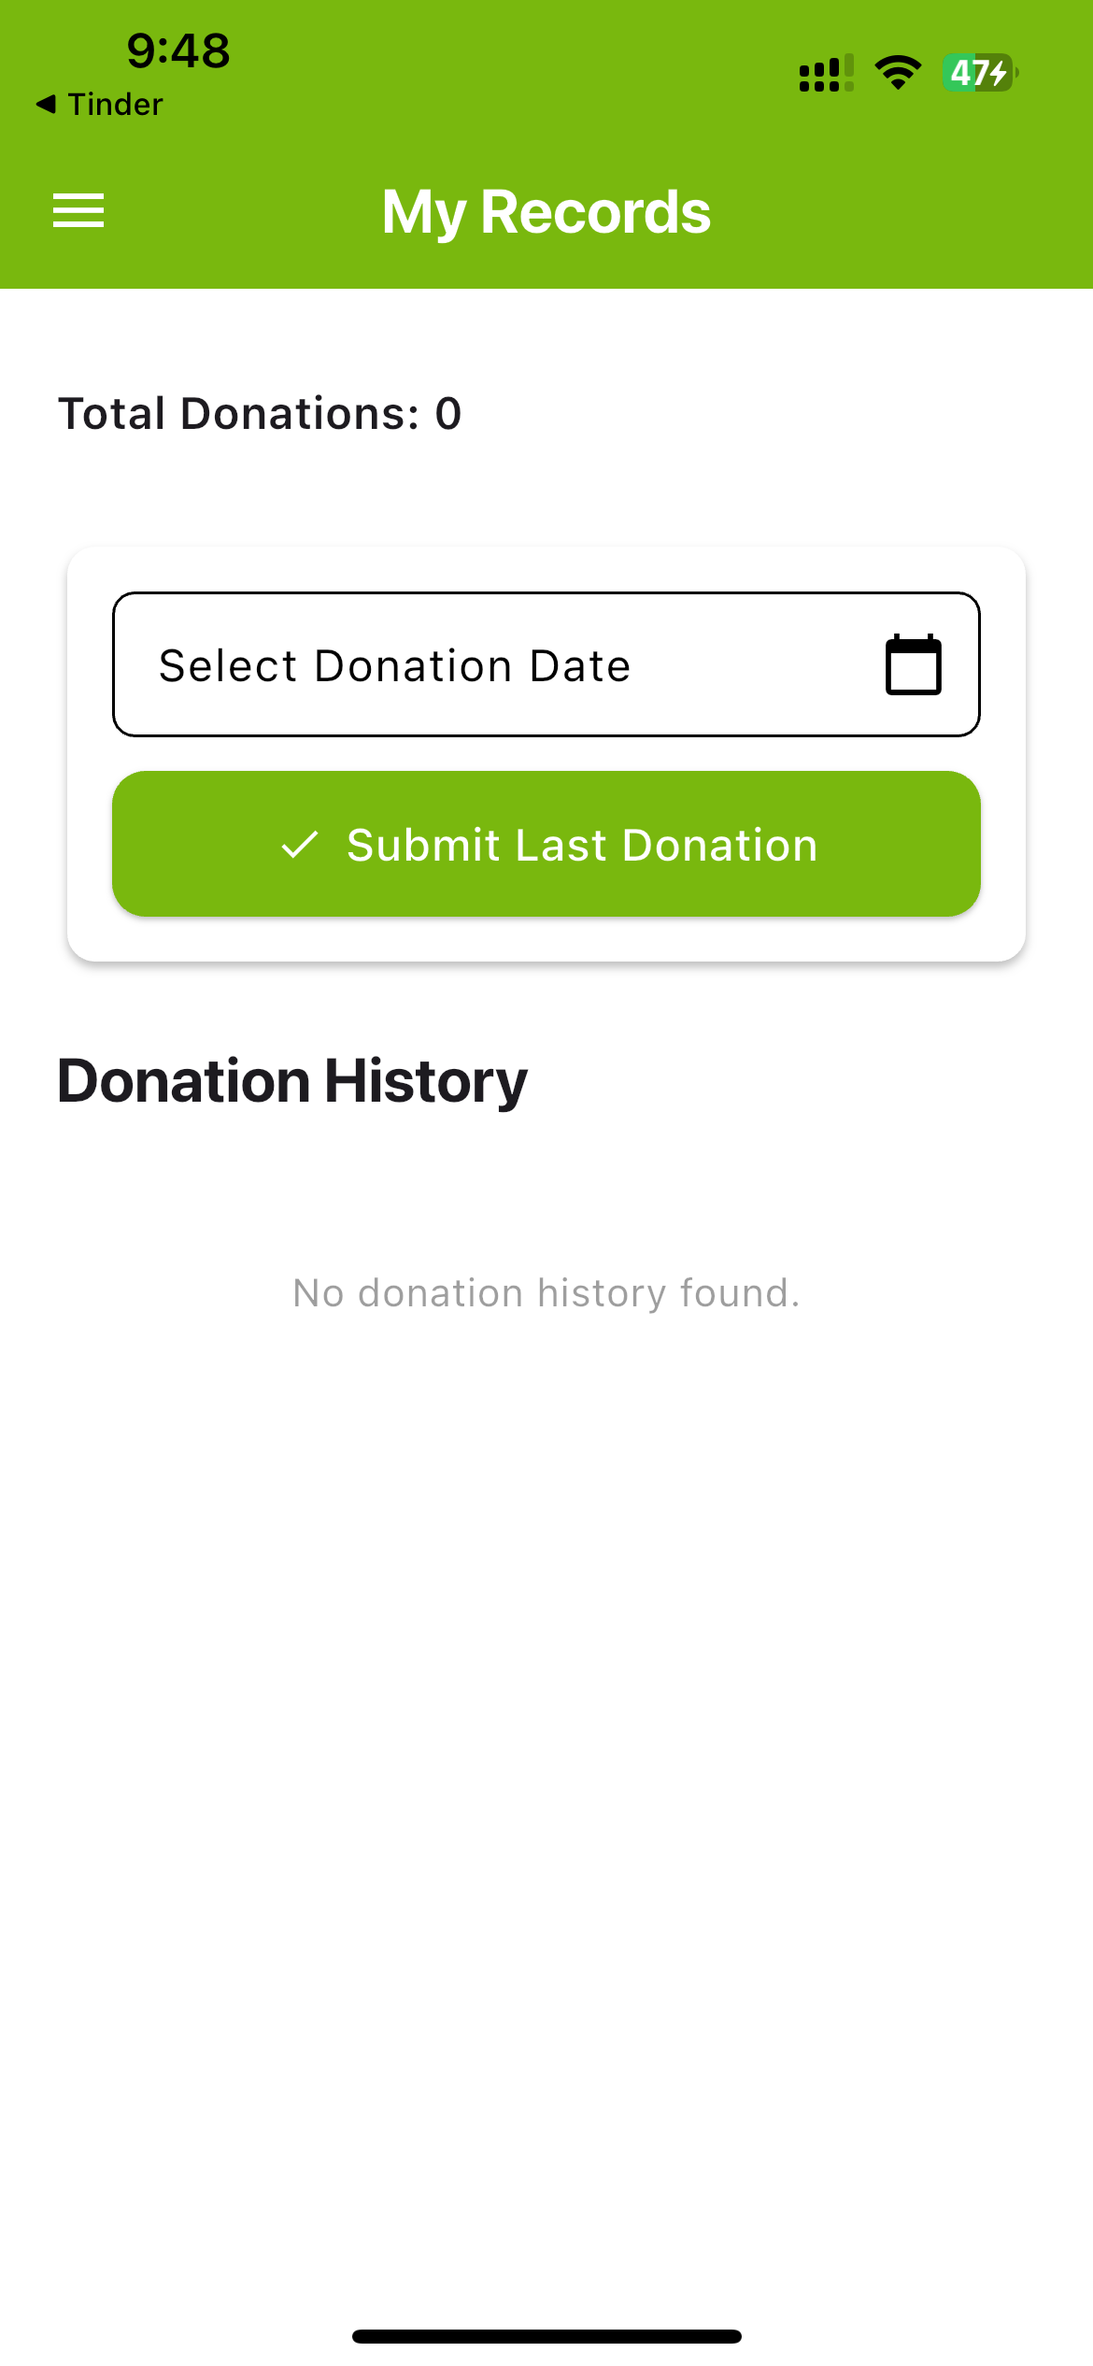1093x2366 pixels.
Task: Tap the Total Donations count text
Action: (x=261, y=413)
